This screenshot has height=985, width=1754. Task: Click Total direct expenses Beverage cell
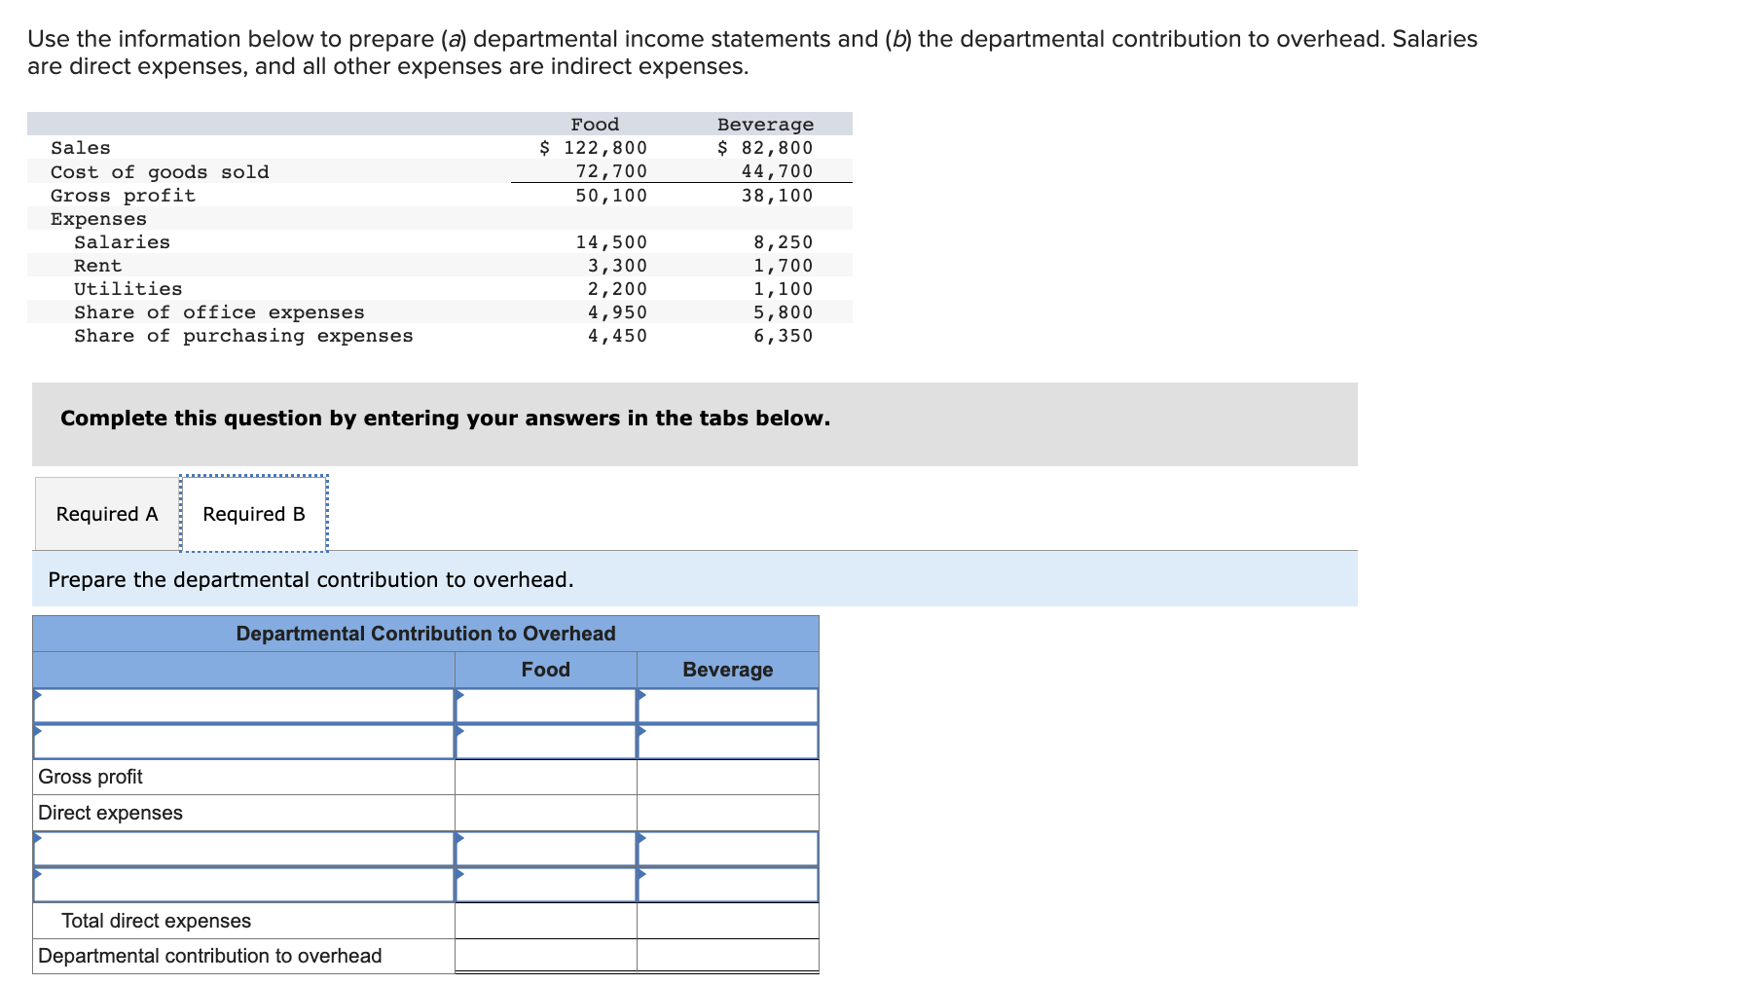[x=728, y=921]
